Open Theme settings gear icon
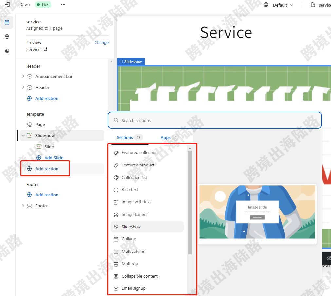 point(7,37)
